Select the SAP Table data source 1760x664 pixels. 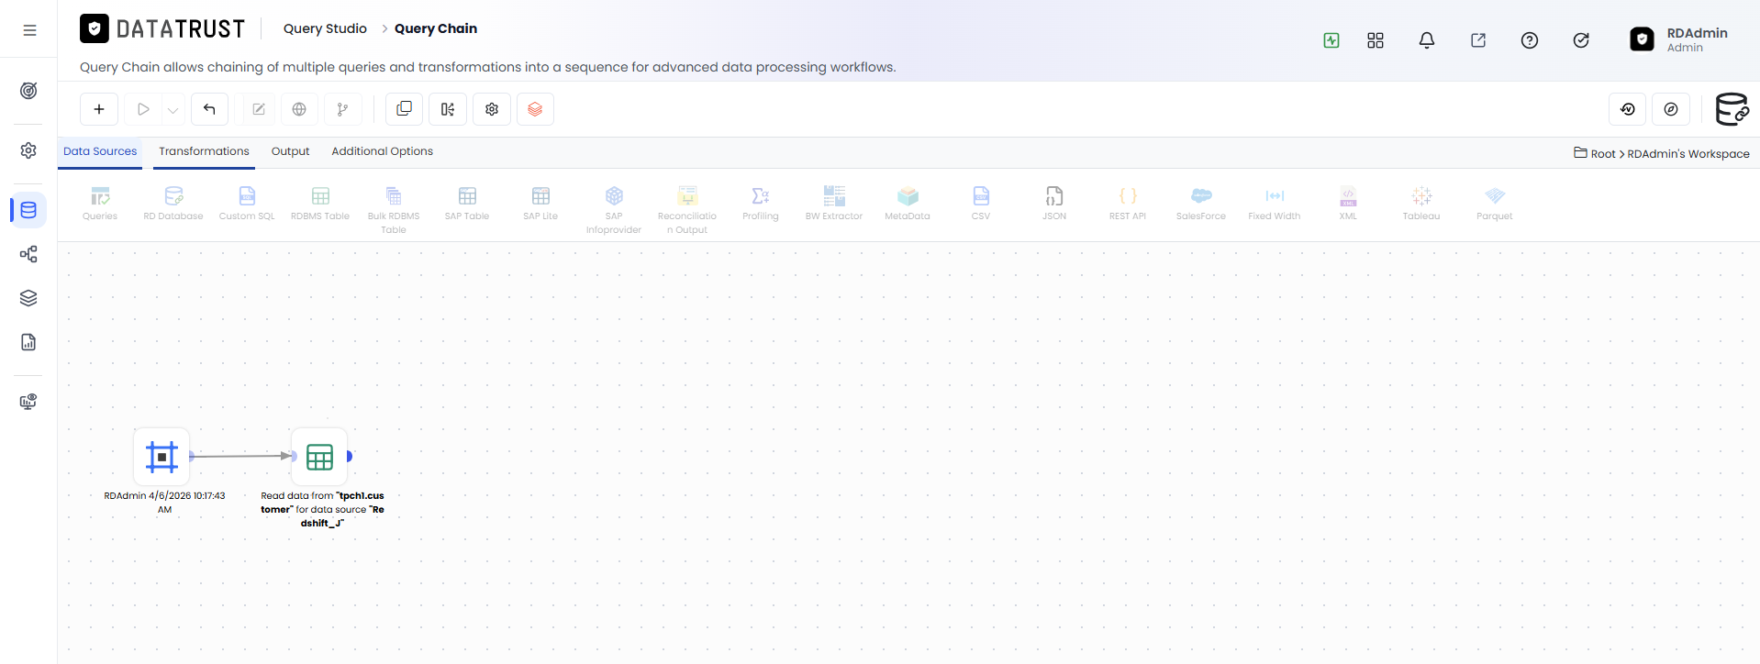[x=467, y=204]
